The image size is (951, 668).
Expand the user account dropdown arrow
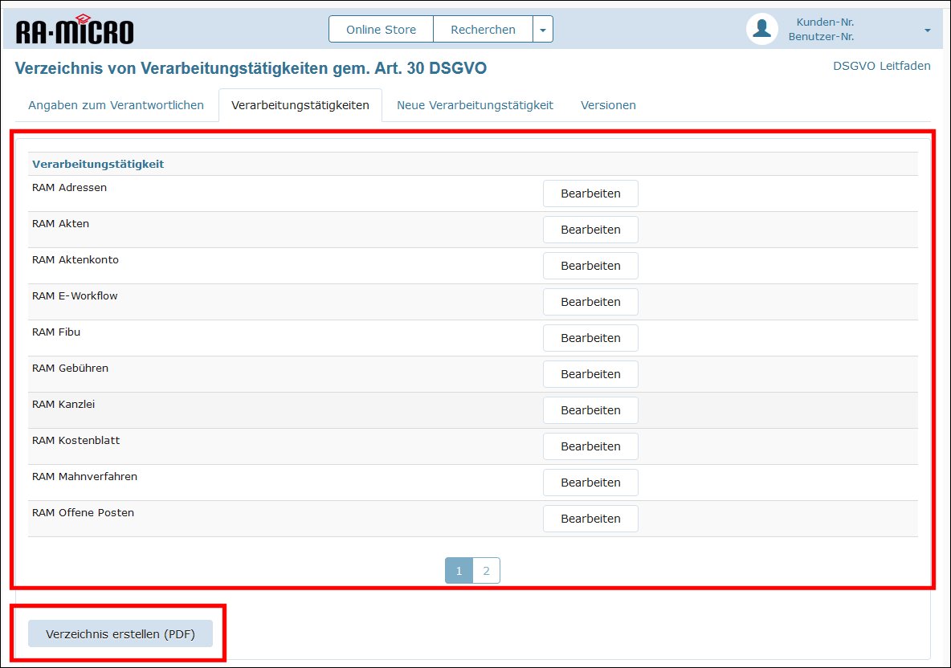click(x=928, y=31)
